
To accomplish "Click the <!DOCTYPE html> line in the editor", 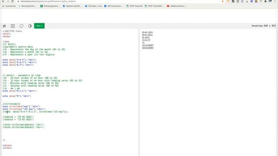I will point(13,31).
